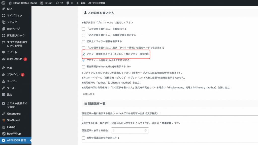Open the Cloud Coffee Stand site link
This screenshot has height=145, width=258.
(24, 3)
